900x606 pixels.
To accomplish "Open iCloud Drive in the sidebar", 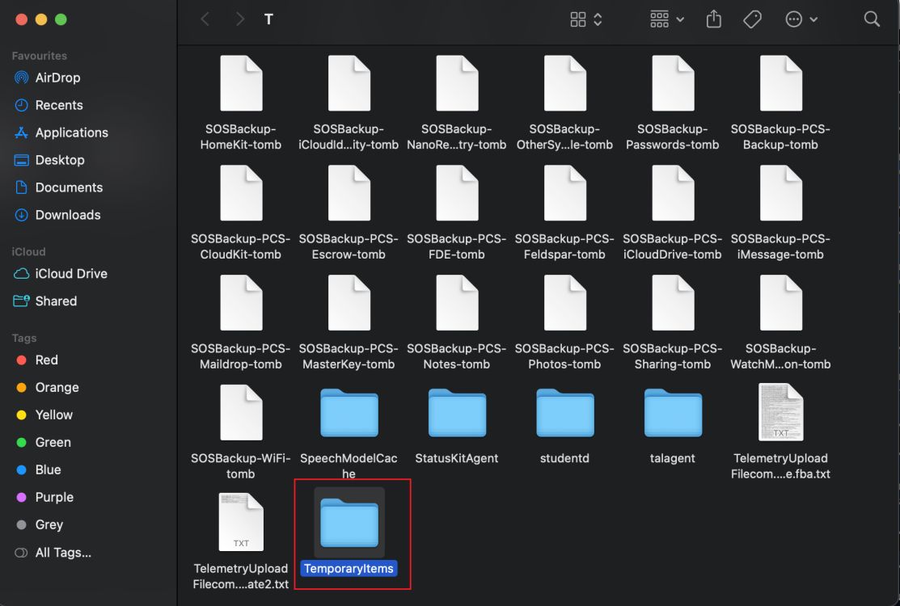I will [70, 274].
